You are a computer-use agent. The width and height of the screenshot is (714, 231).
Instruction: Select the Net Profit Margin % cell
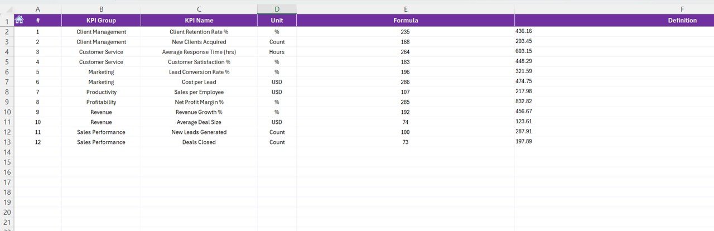click(x=199, y=102)
